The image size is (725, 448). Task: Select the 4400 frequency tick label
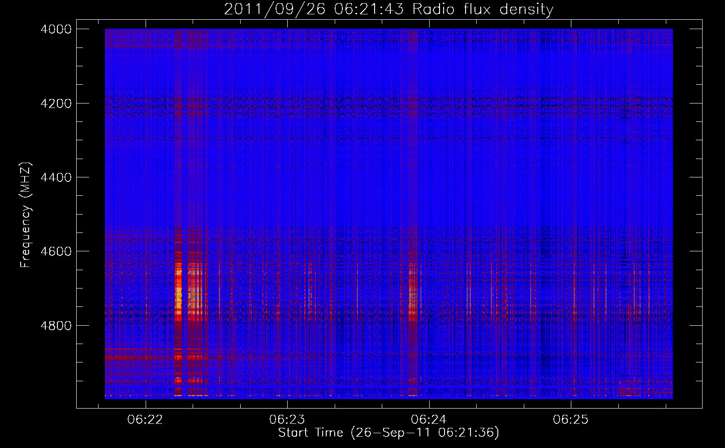56,177
